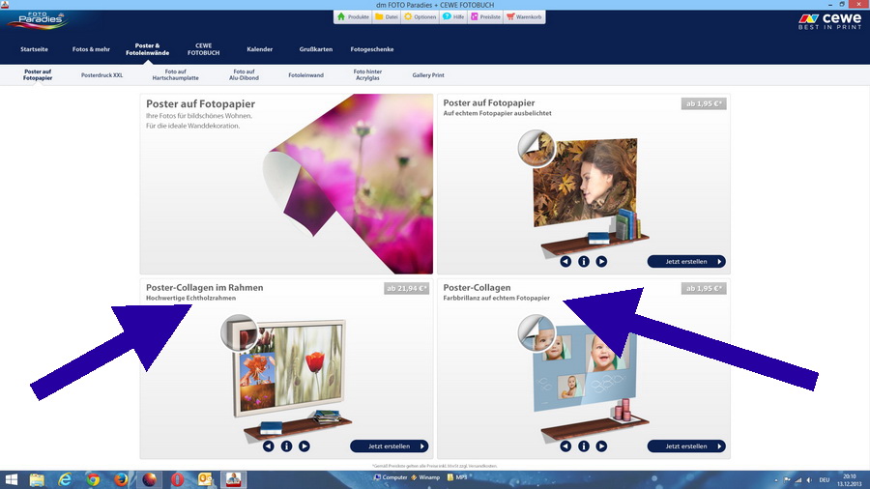Screen dimensions: 870x489
Task: Open Outlook from the taskbar
Action: pos(205,479)
